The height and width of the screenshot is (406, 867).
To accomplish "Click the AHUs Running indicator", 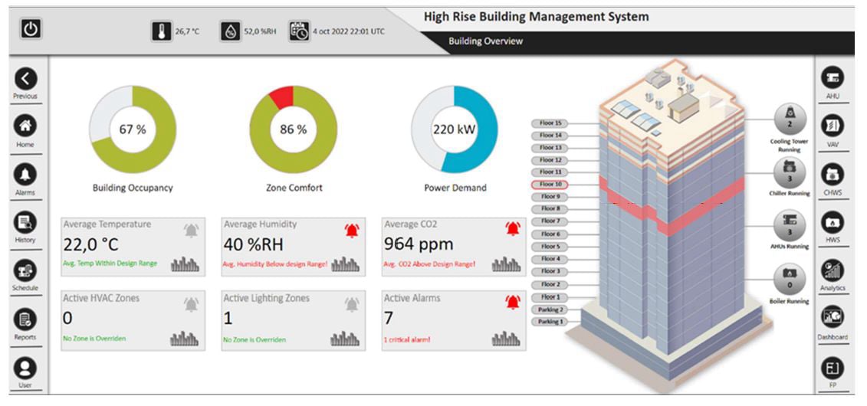I will click(790, 227).
